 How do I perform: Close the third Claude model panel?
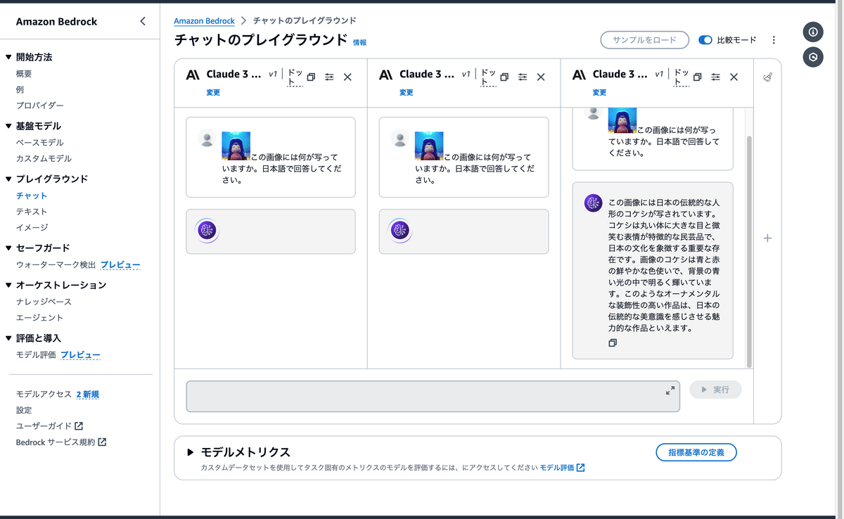tap(734, 77)
